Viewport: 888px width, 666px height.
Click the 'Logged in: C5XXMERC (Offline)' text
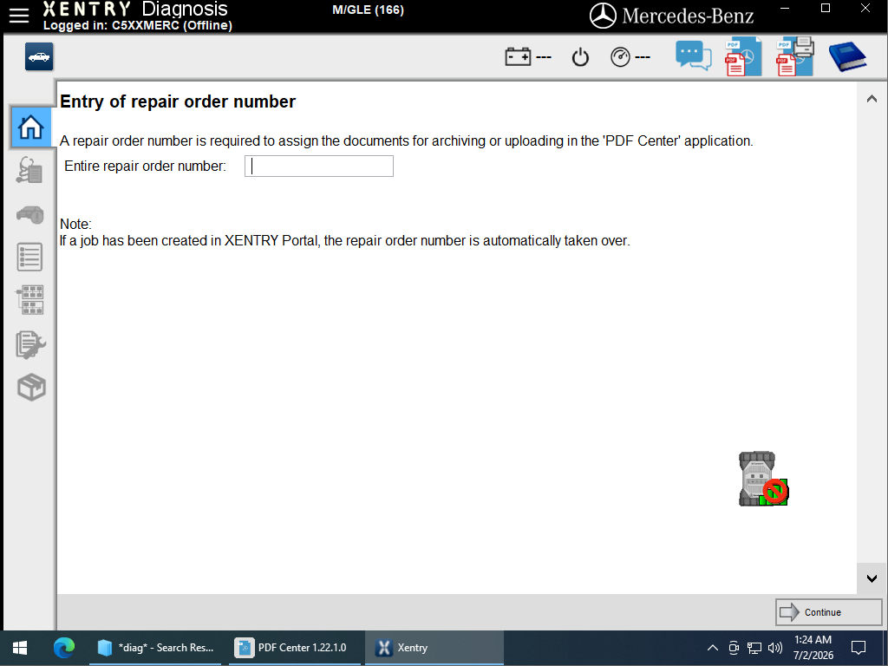[x=138, y=25]
